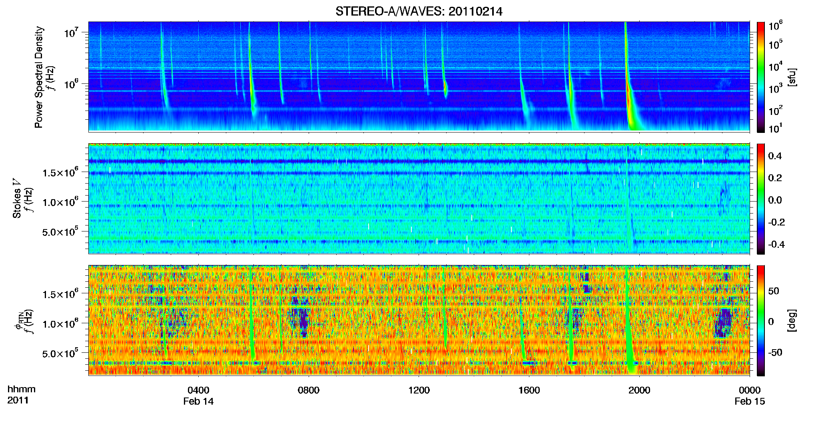Image resolution: width=838 pixels, height=431 pixels.
Task: Select the "[sfu]" color bar unit label
Action: tap(792, 77)
